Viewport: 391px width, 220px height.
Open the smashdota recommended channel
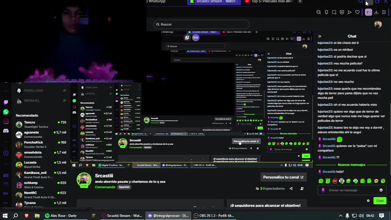41,155
